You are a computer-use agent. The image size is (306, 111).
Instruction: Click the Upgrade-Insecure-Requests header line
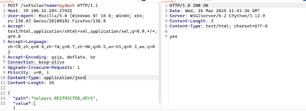(44, 67)
